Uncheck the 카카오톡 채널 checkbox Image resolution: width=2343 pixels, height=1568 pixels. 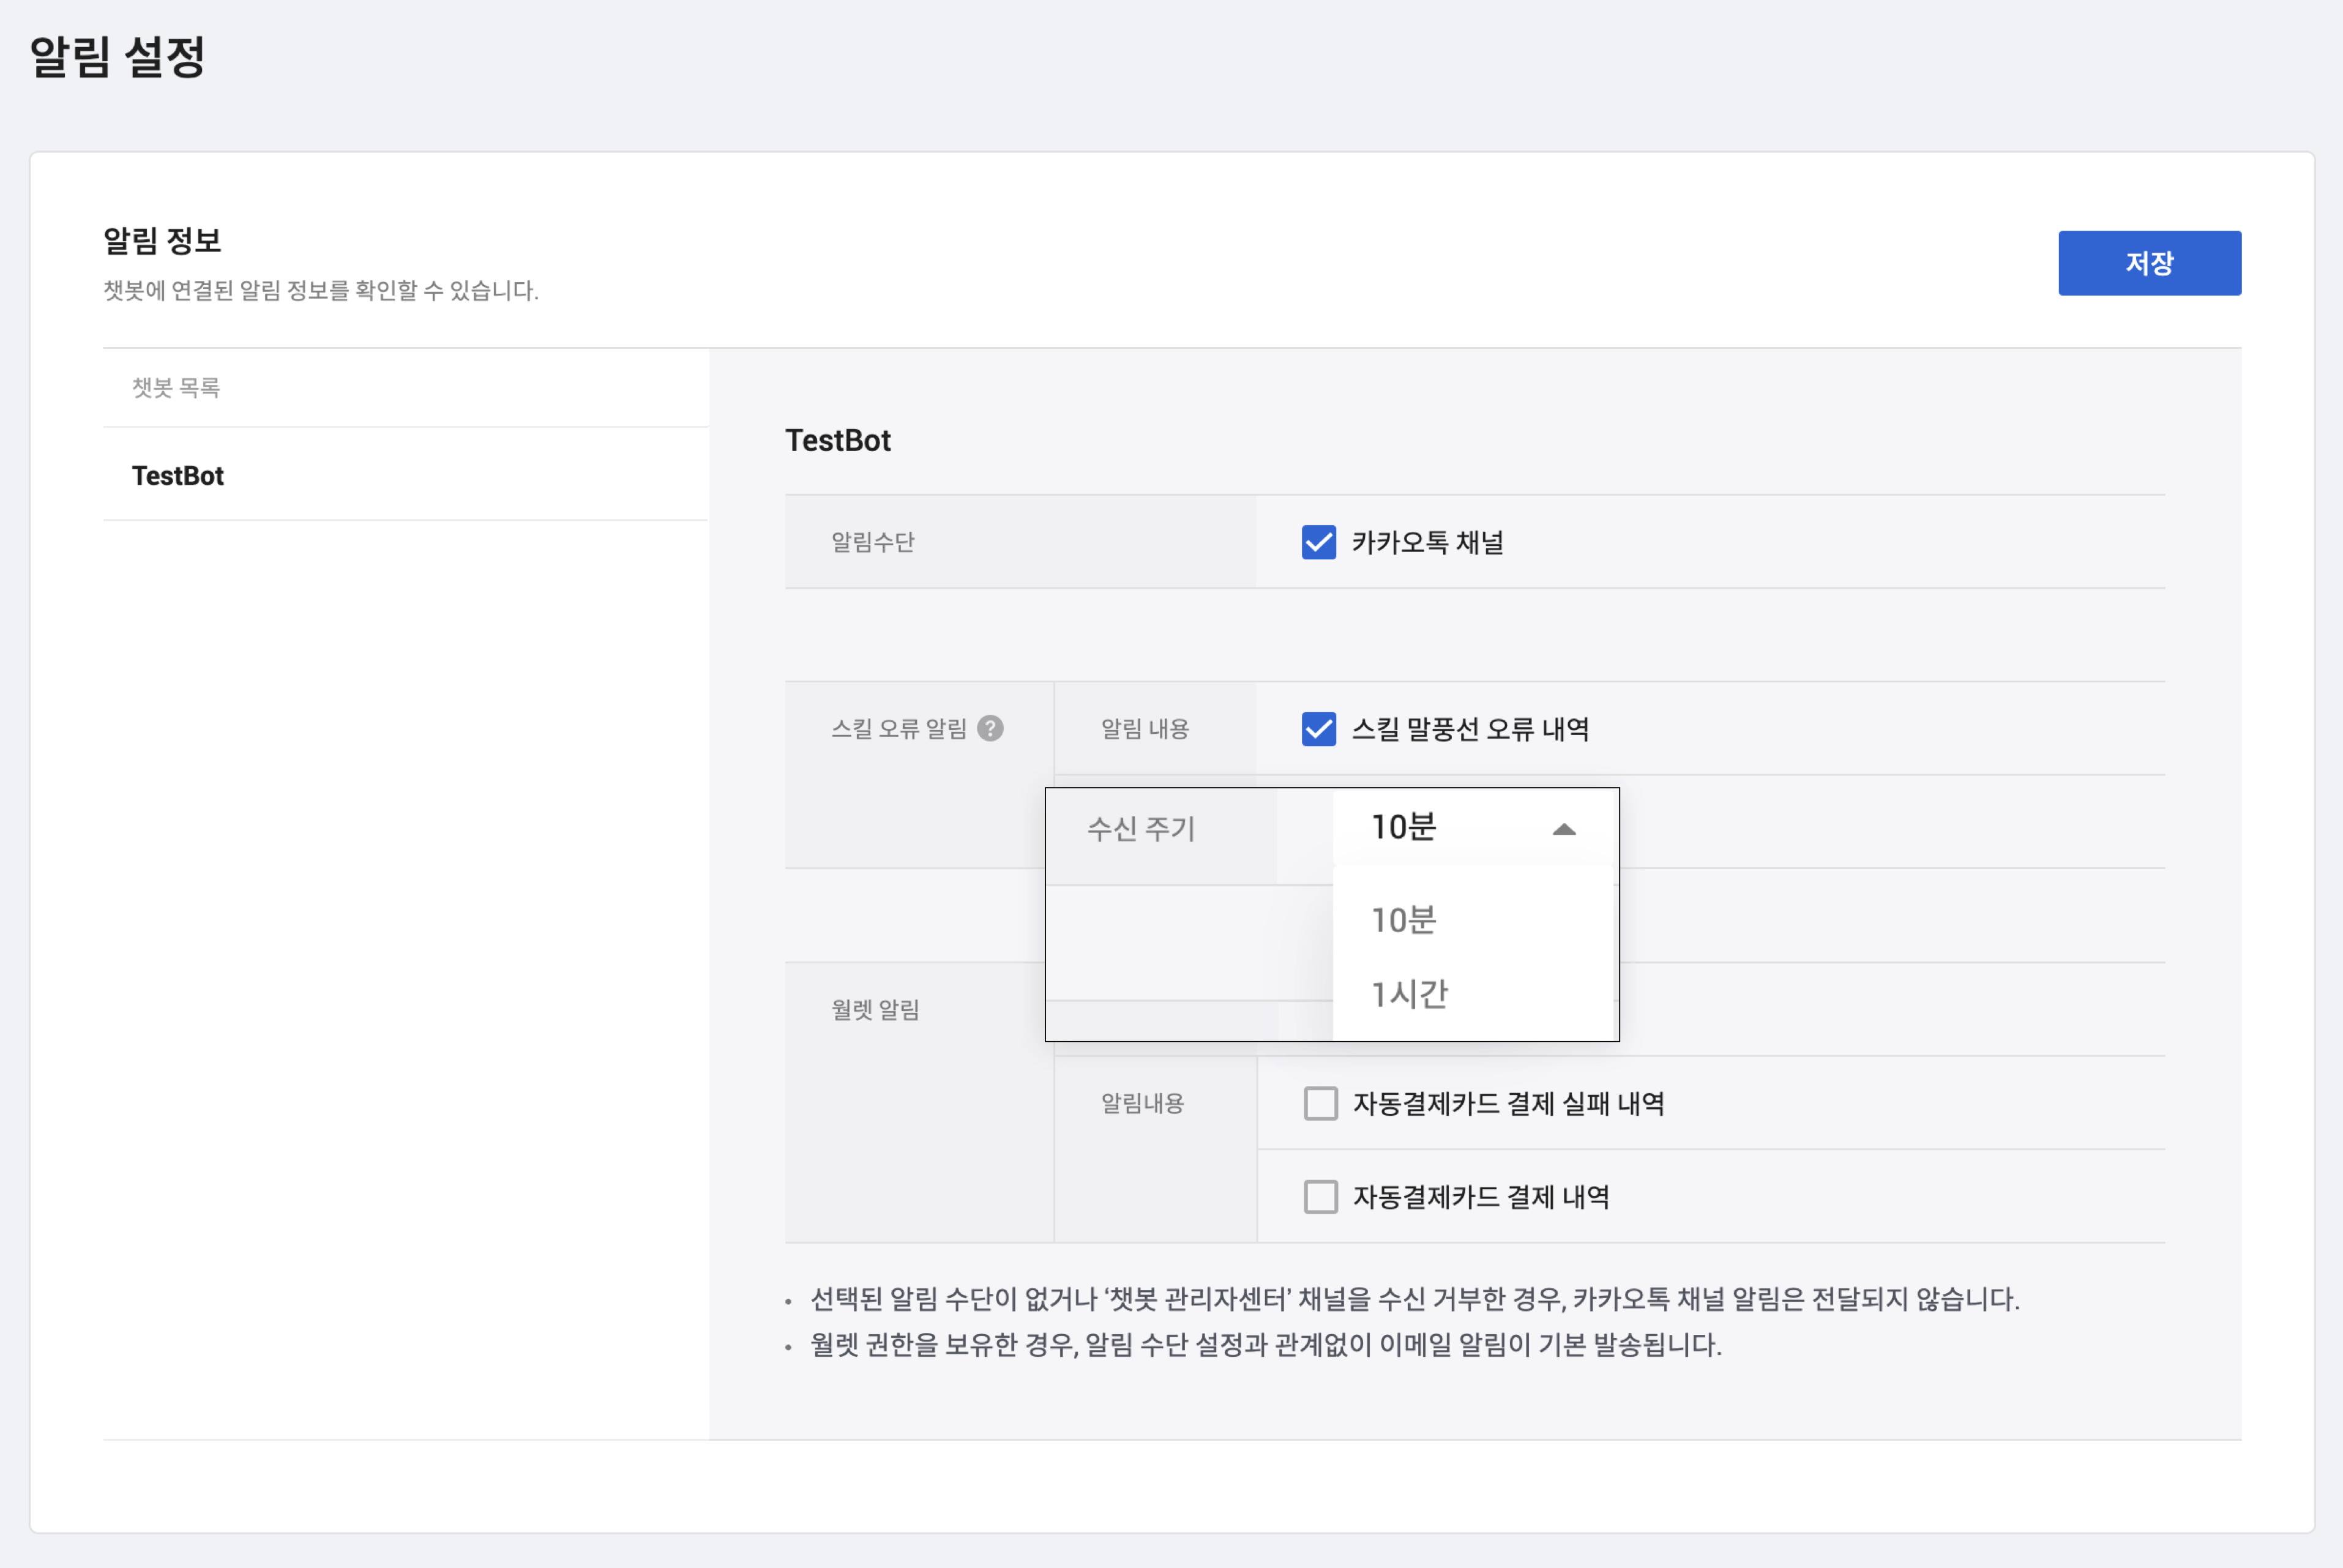[x=1318, y=542]
